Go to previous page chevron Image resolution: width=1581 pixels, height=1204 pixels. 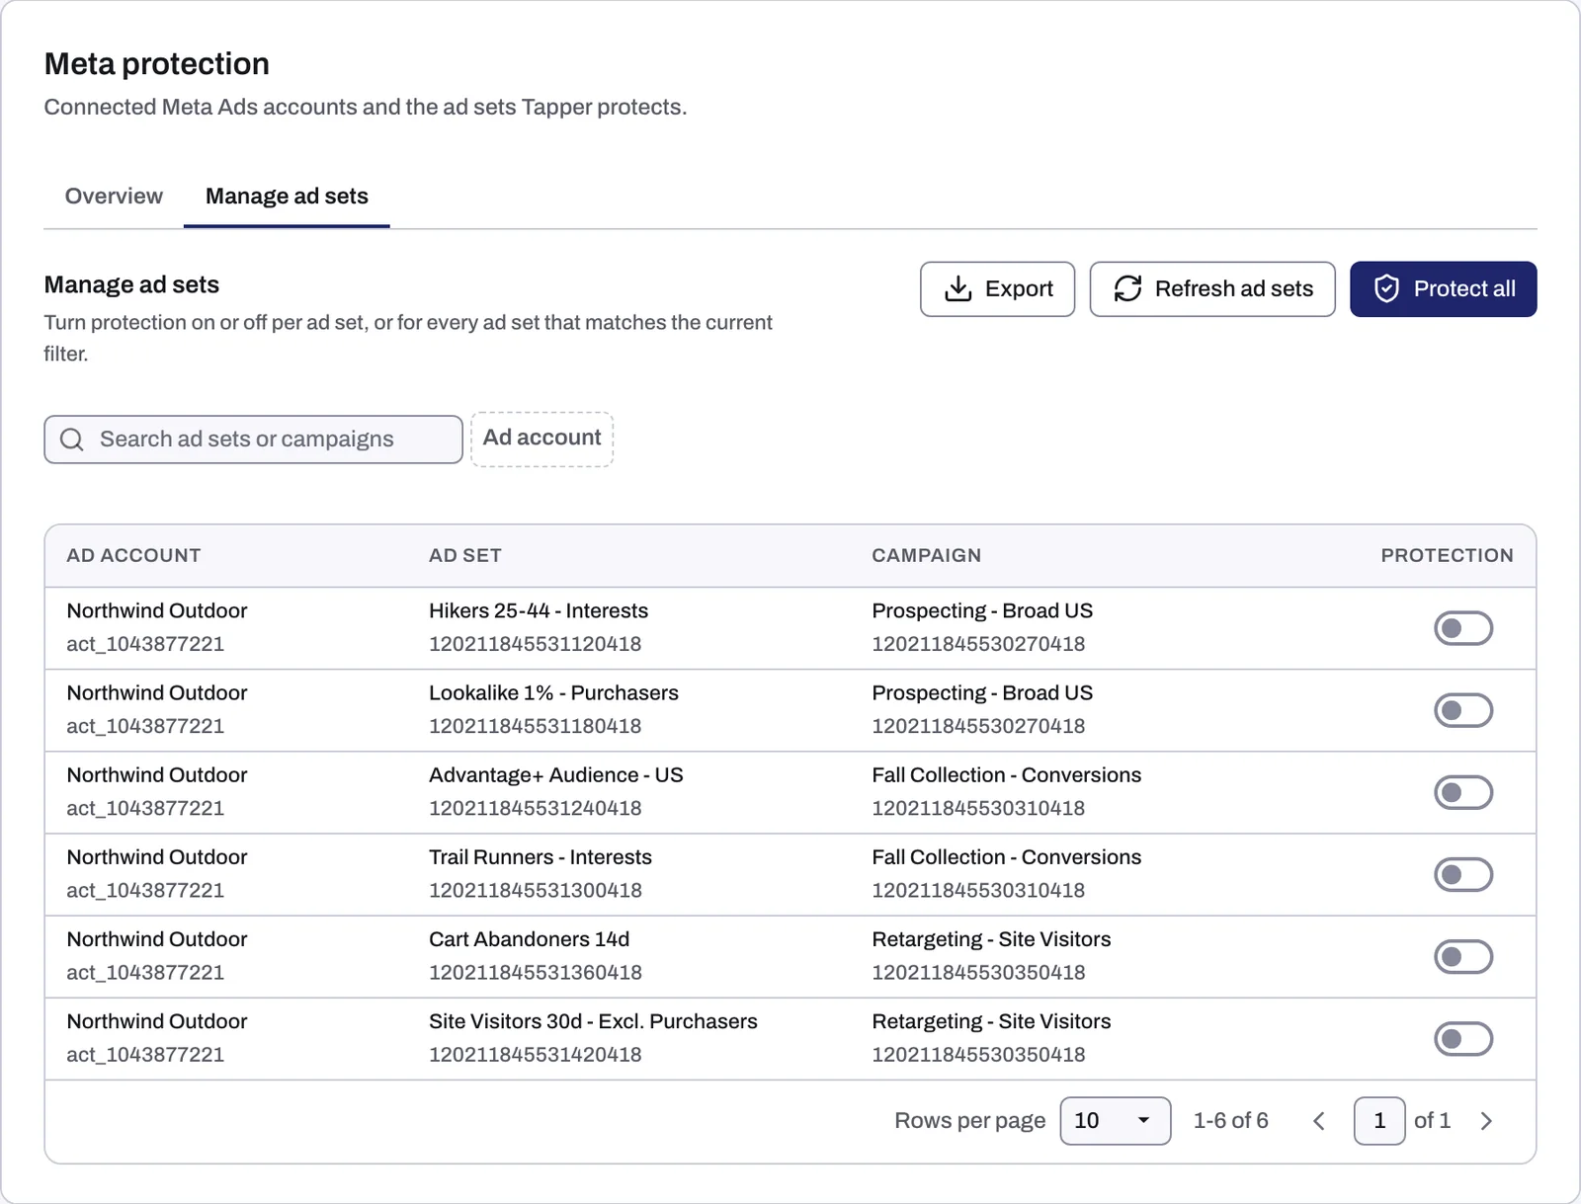(x=1319, y=1121)
